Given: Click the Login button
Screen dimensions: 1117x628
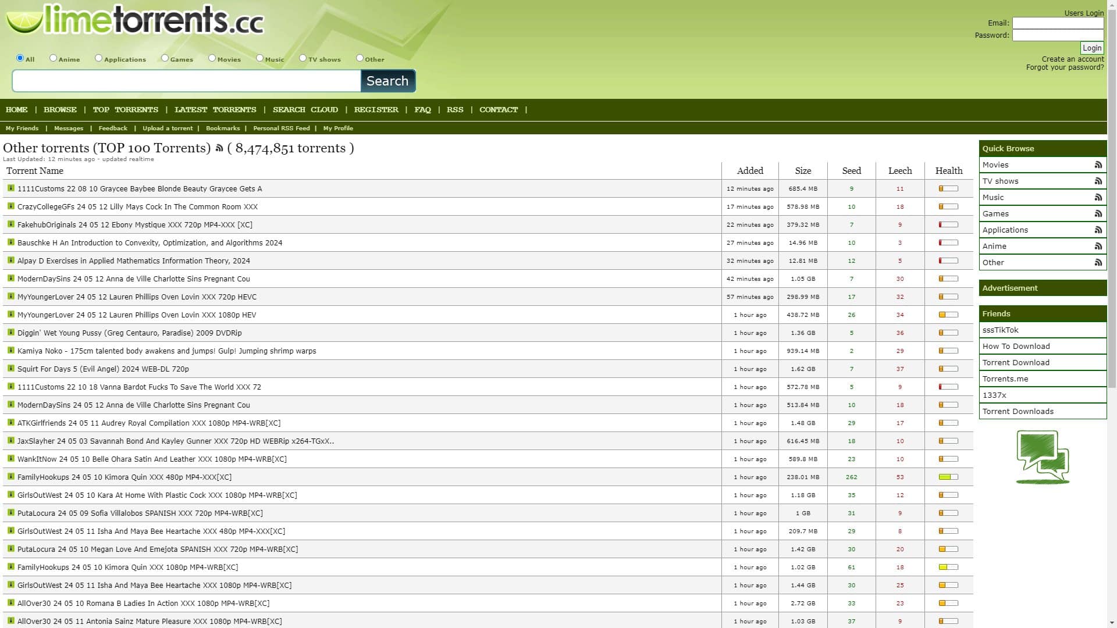Looking at the screenshot, I should click(1092, 48).
